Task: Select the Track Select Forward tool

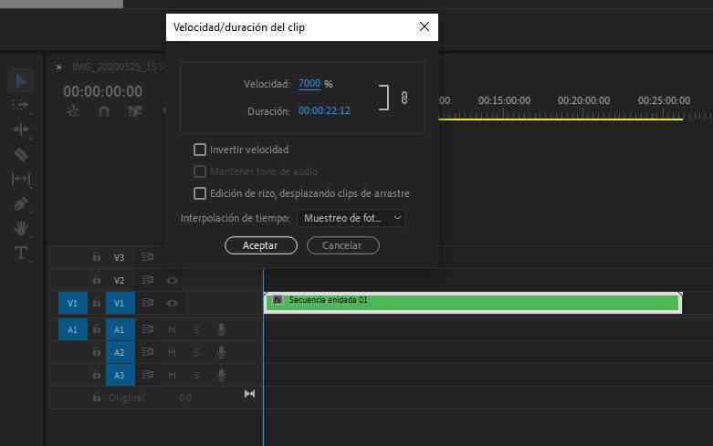Action: click(20, 105)
